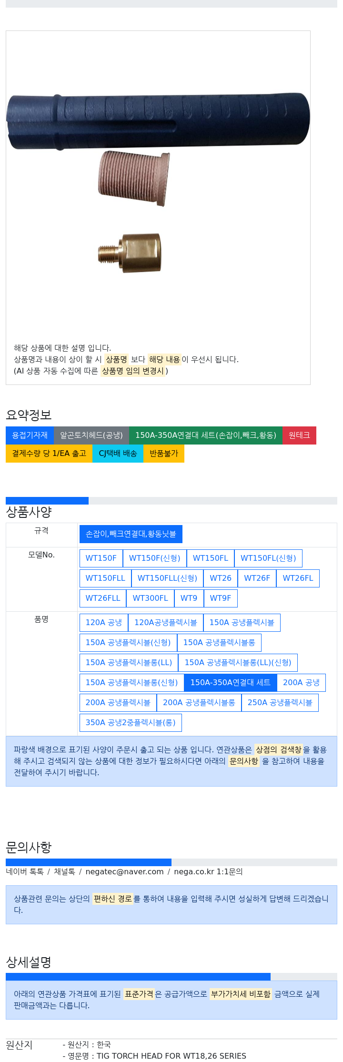
Task: Click the copper threaded connector image
Action: click(134, 178)
